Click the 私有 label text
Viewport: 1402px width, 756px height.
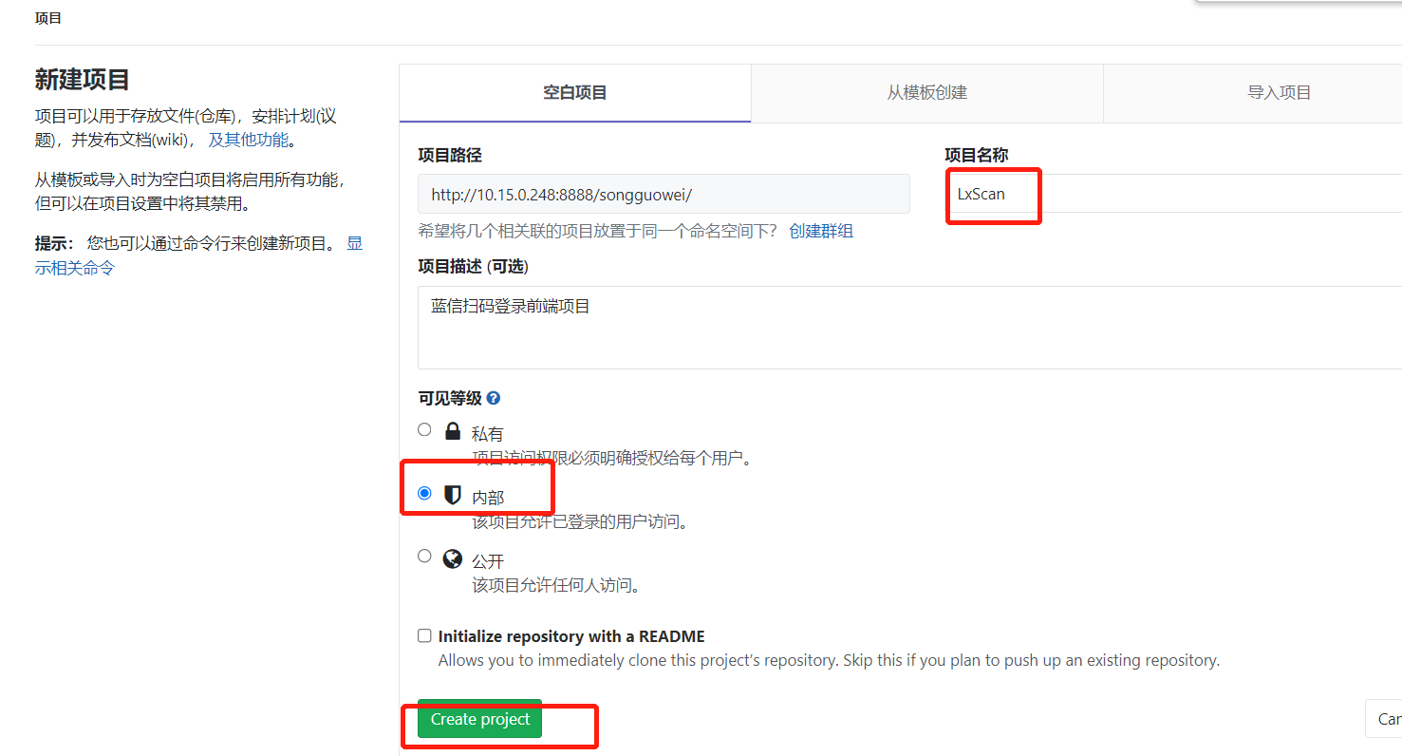pyautogui.click(x=488, y=434)
